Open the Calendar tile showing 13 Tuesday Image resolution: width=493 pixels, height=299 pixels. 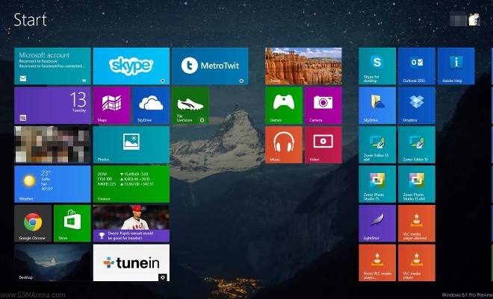52,105
